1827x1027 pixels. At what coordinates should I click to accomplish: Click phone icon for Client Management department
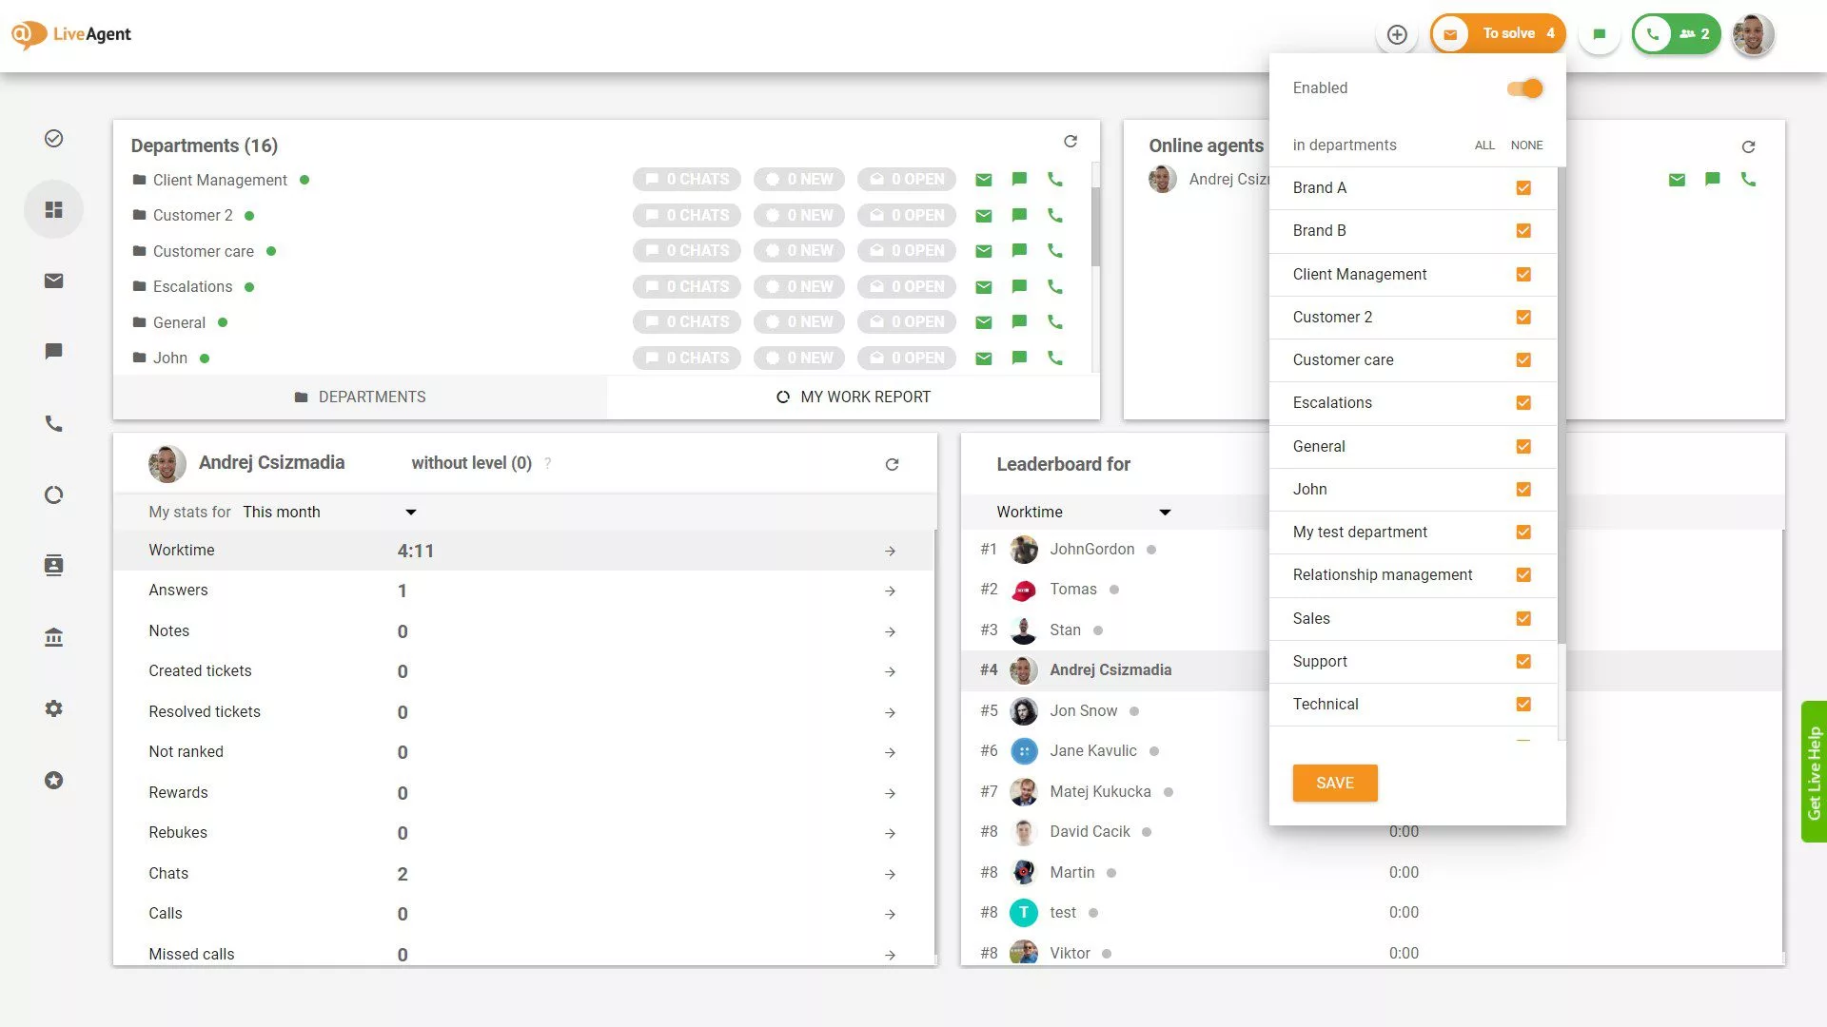coord(1054,179)
